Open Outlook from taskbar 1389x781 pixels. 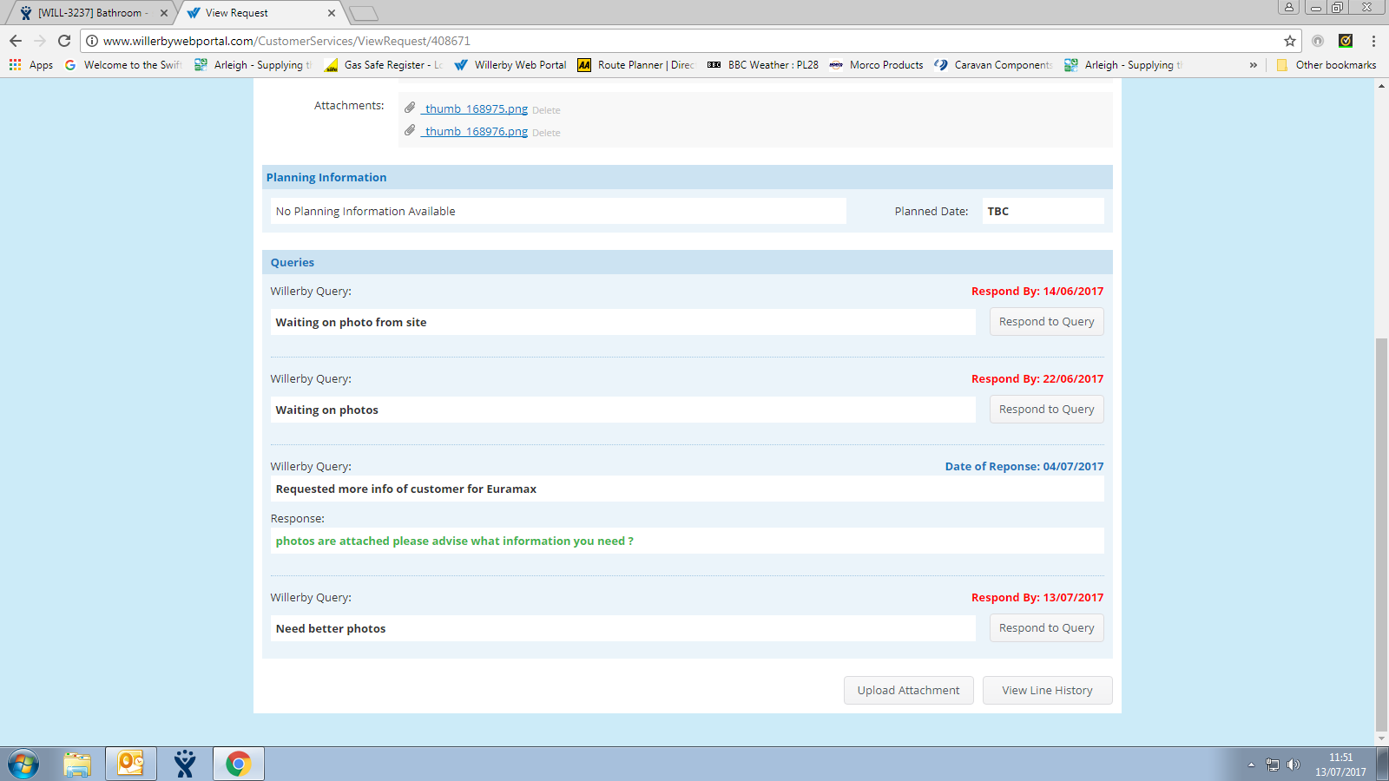131,765
